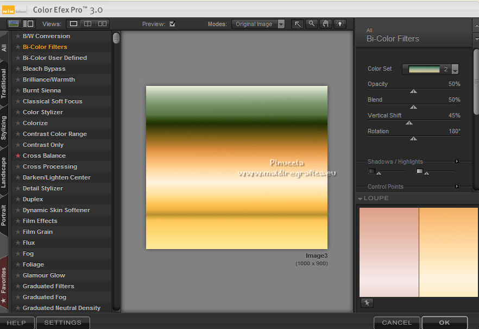This screenshot has height=329, width=479.
Task: Switch to split preview view
Action: [87, 24]
